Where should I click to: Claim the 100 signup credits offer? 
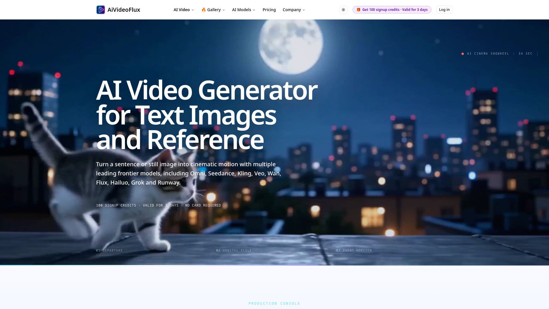[x=392, y=10]
